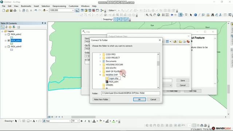Image resolution: width=233 pixels, height=131 pixels.
Task: Open the Windows menu
Action: point(85,6)
